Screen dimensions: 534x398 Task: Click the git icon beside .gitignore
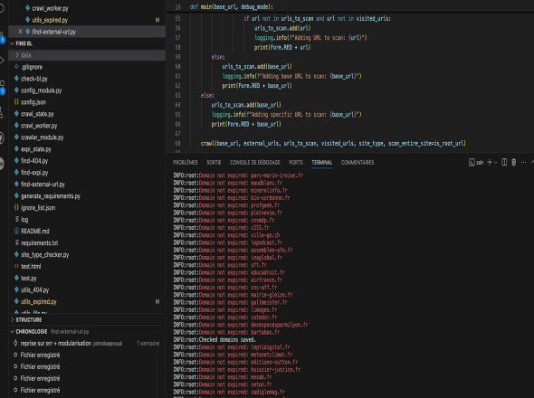[x=16, y=67]
